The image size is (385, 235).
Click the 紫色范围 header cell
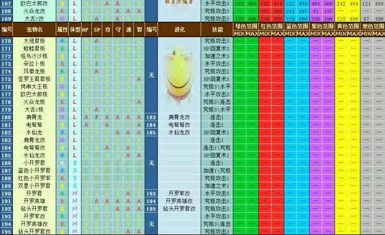pyautogui.click(x=323, y=26)
